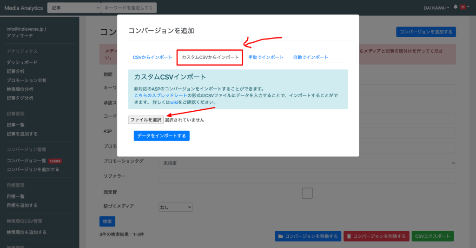Click CSVエクスポート green button
Viewport: 476px width, 248px height.
(433, 236)
